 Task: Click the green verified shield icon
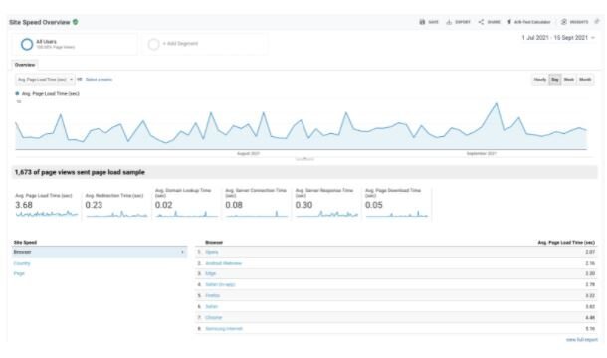pos(75,22)
